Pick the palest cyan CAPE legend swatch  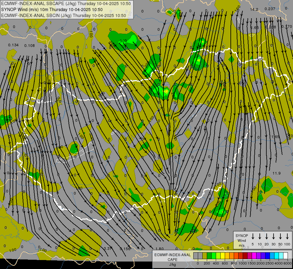(281, 256)
